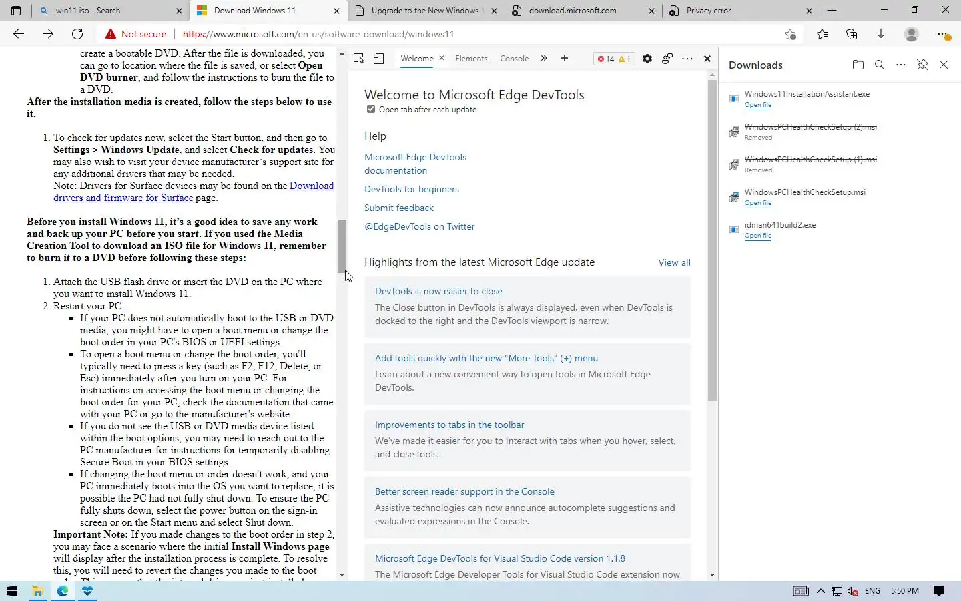961x601 pixels.
Task: Open DevTools is now easier to close
Action: point(438,291)
